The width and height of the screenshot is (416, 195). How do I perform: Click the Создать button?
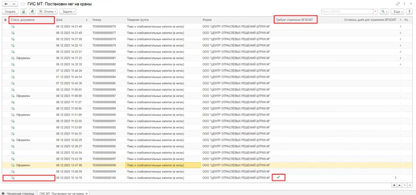pos(10,12)
